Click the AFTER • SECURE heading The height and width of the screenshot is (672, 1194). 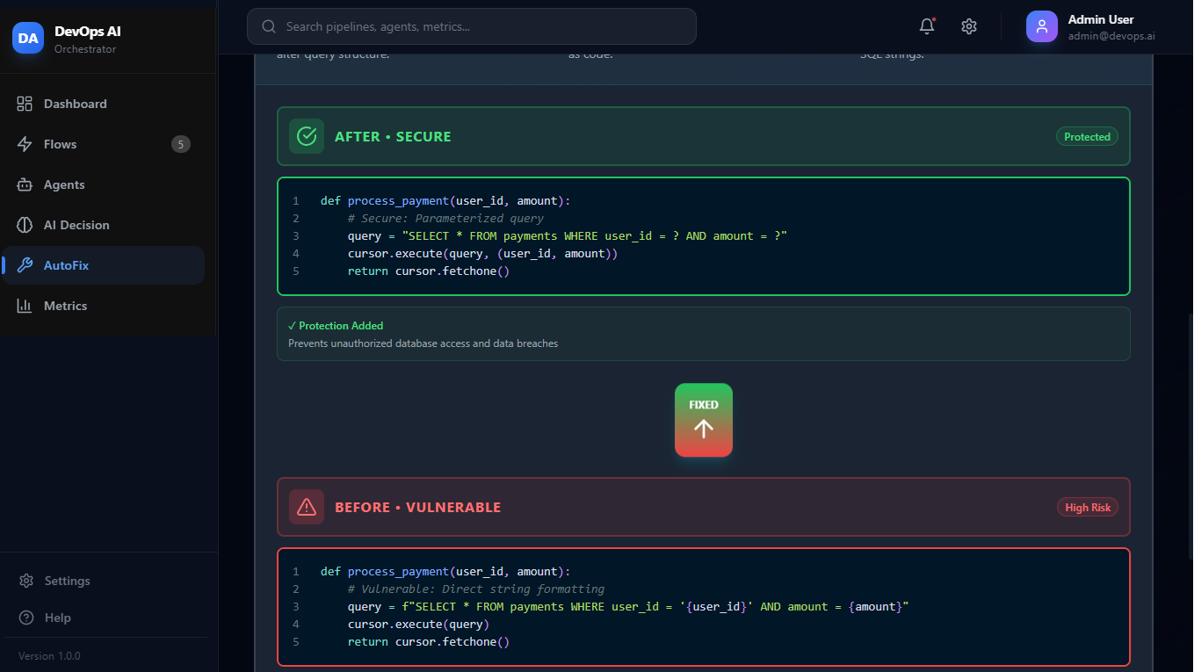[x=393, y=136]
